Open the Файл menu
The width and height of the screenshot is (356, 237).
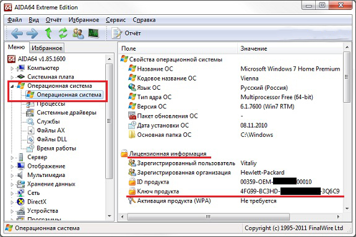click(14, 20)
